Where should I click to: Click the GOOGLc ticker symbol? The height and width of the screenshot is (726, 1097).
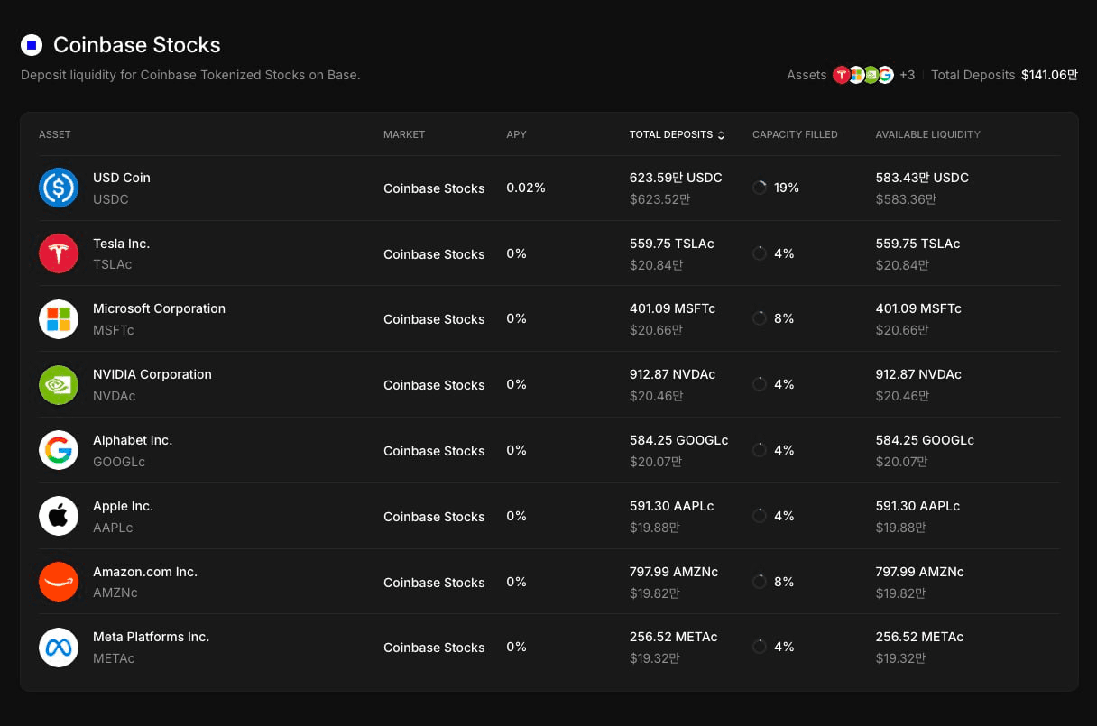pyautogui.click(x=119, y=462)
